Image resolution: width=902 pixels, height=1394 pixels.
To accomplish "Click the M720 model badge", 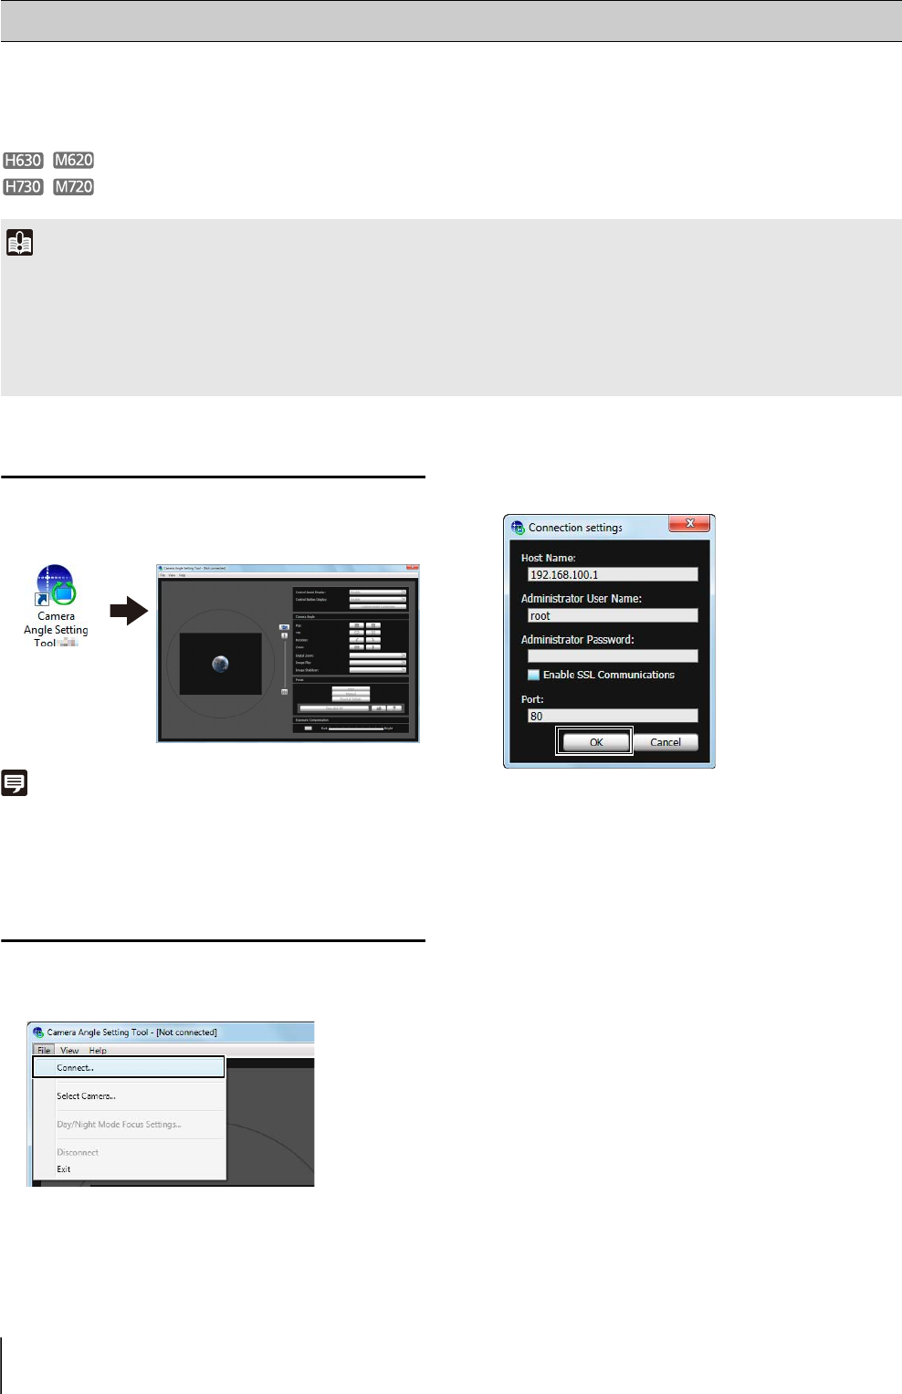I will point(74,186).
